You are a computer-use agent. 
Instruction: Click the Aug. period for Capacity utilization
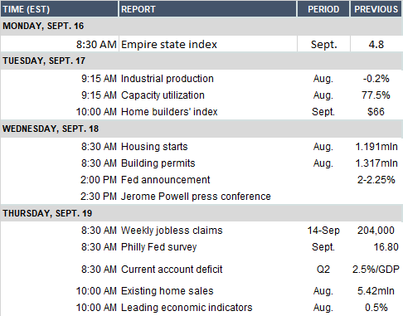point(323,95)
